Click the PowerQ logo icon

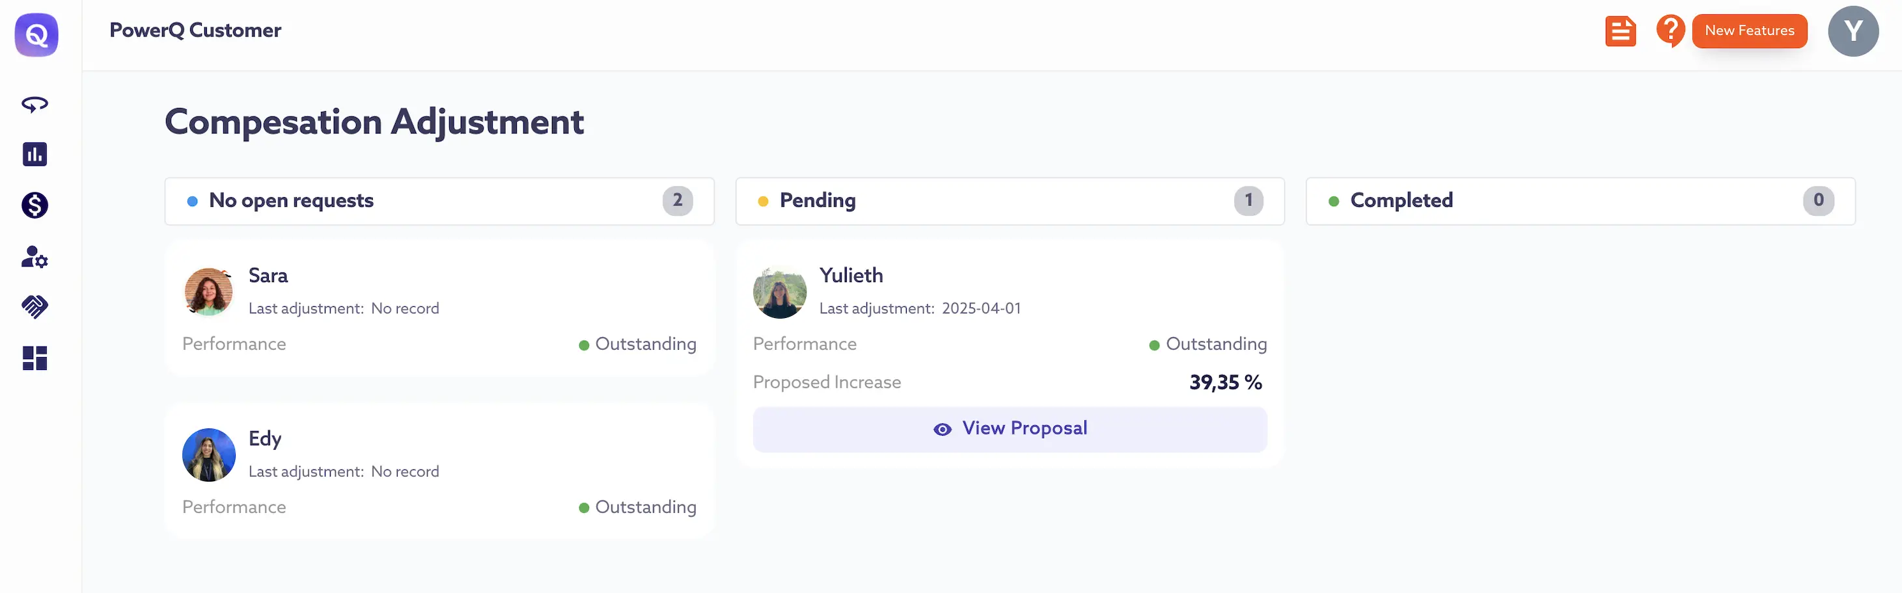[36, 34]
